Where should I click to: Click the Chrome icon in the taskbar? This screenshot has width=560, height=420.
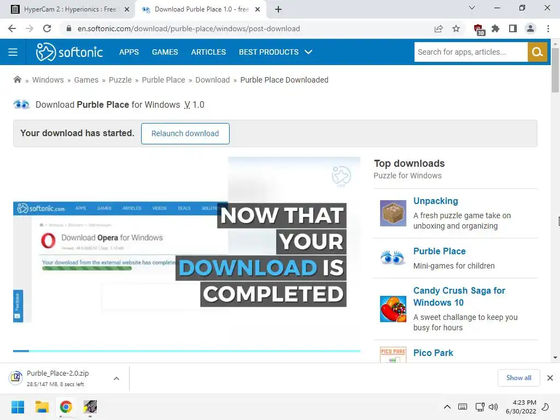66,407
